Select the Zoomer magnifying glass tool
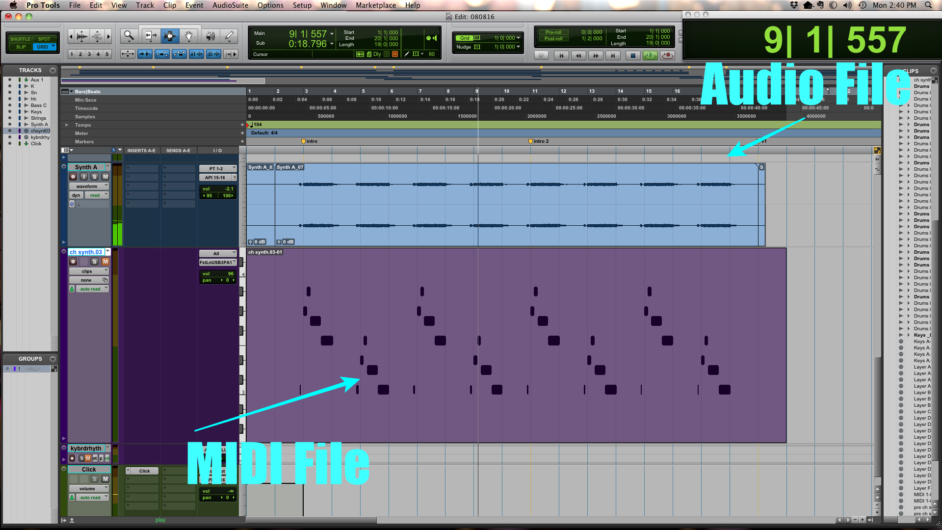 click(x=129, y=36)
